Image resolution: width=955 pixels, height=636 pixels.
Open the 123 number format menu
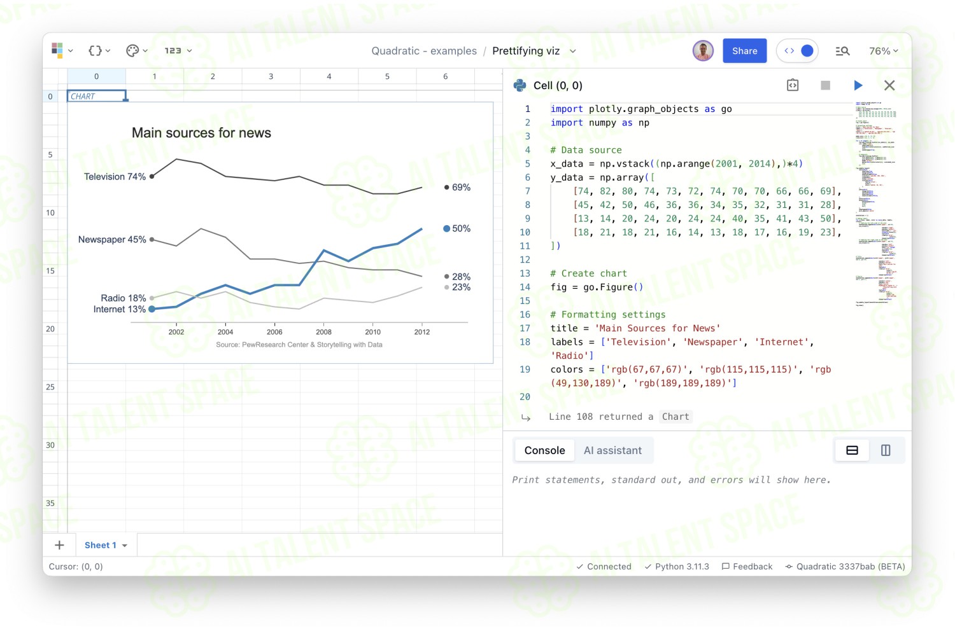click(178, 51)
